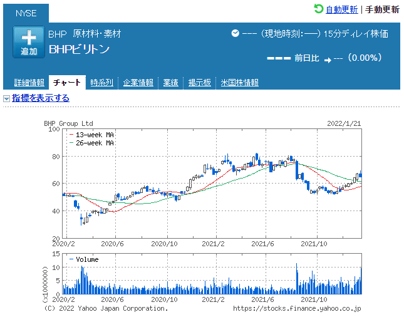Click the 追加 plus button

pyautogui.click(x=29, y=42)
